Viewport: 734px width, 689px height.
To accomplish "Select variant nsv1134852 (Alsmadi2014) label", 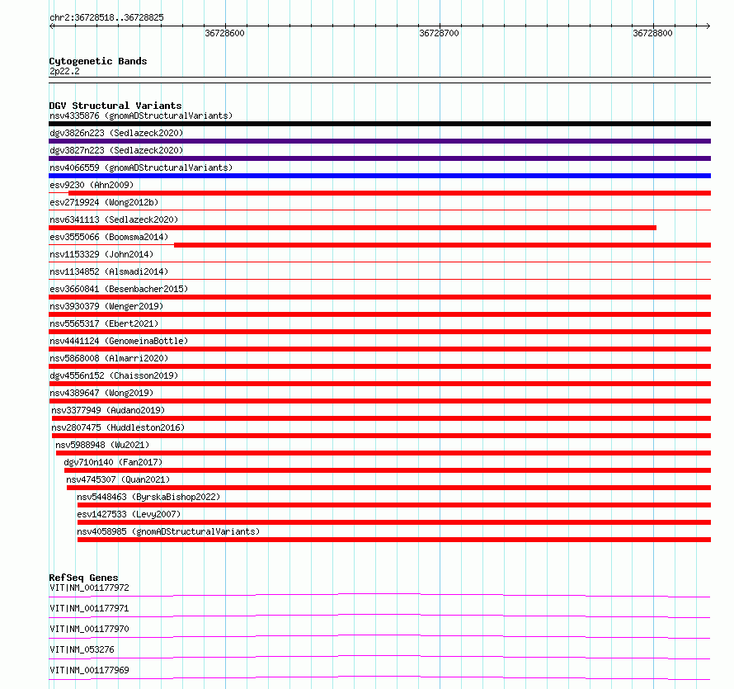I will (109, 271).
